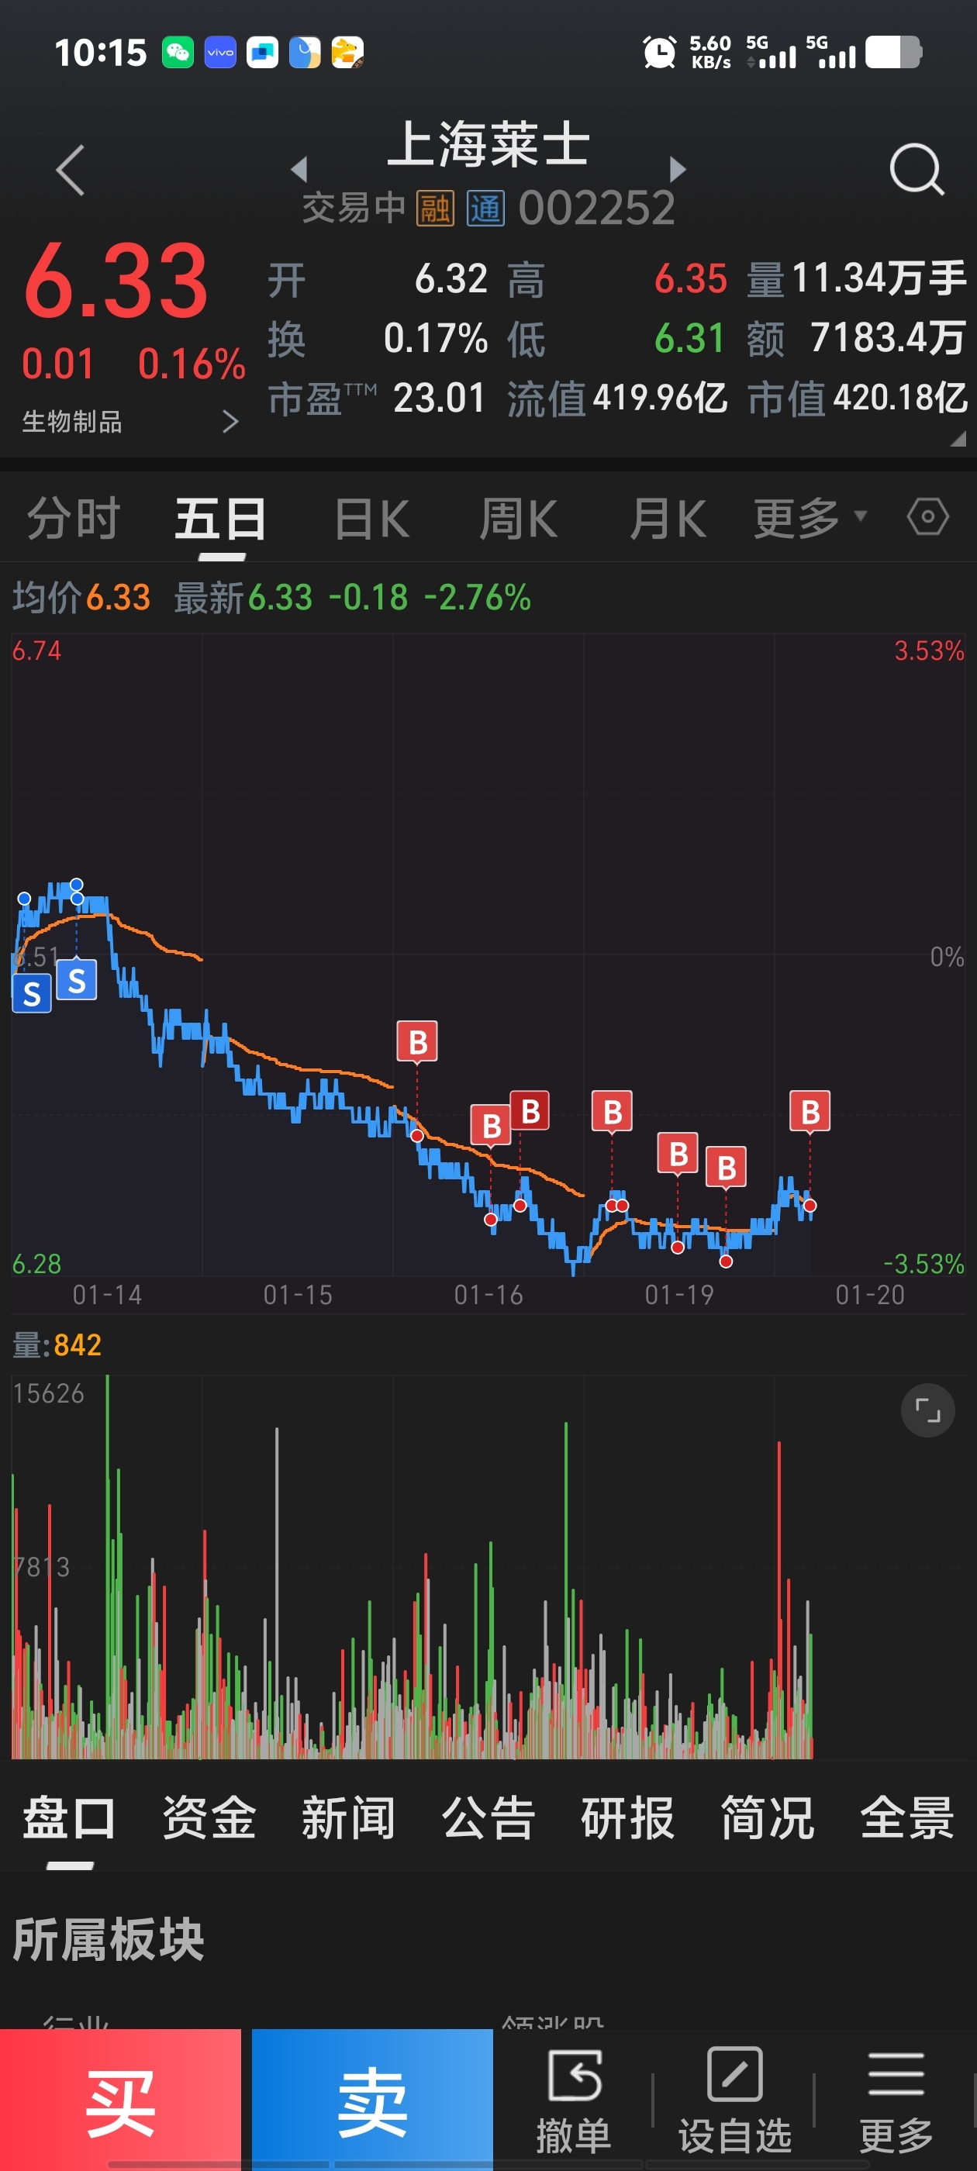Tap the S sell marker at 6.51 label
Viewport: 977px width, 2171px height.
click(x=32, y=992)
